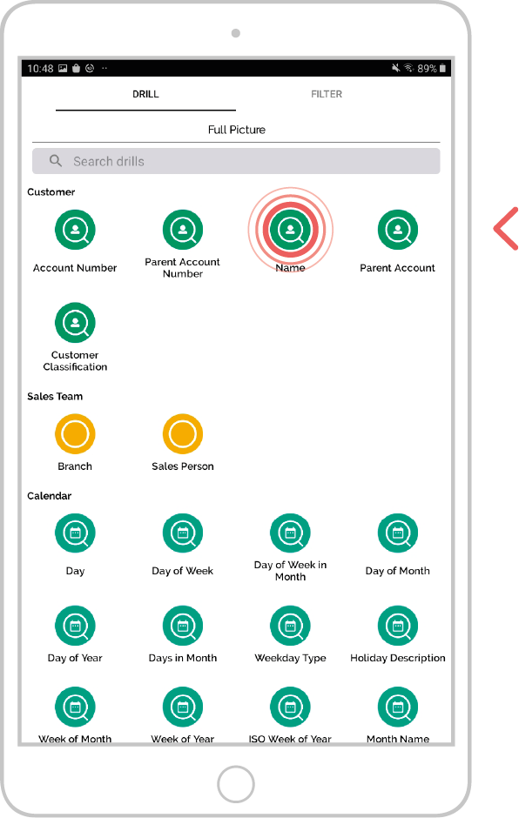Select the yellow Branch drill icon
The width and height of the screenshot is (519, 818).
75,434
